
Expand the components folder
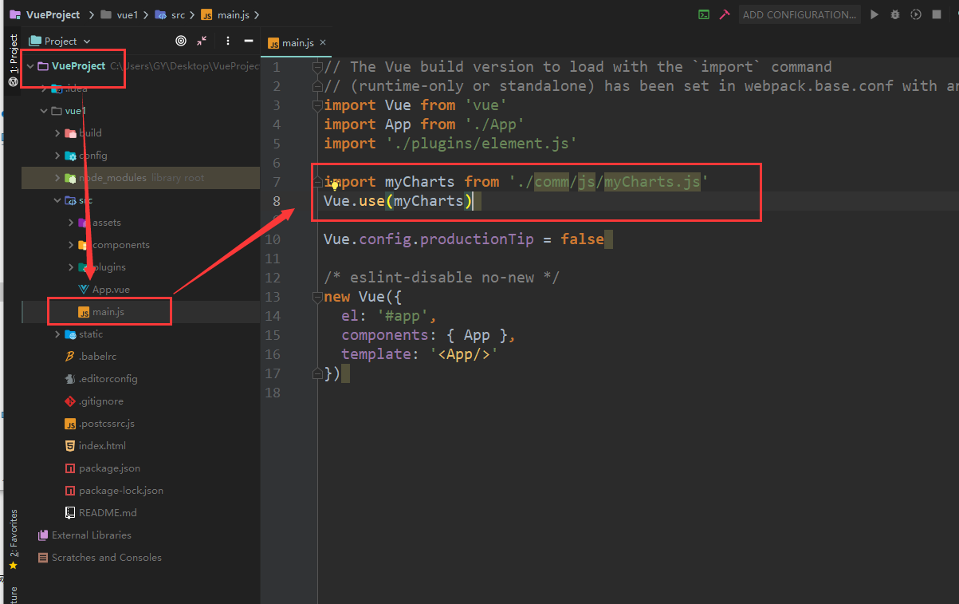pos(71,245)
